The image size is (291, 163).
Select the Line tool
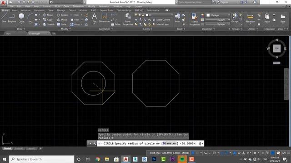(4, 18)
